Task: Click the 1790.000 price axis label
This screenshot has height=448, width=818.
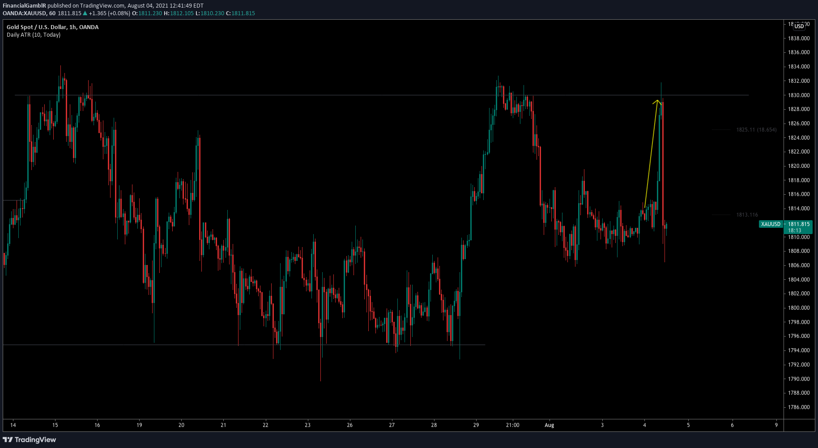Action: click(x=799, y=379)
